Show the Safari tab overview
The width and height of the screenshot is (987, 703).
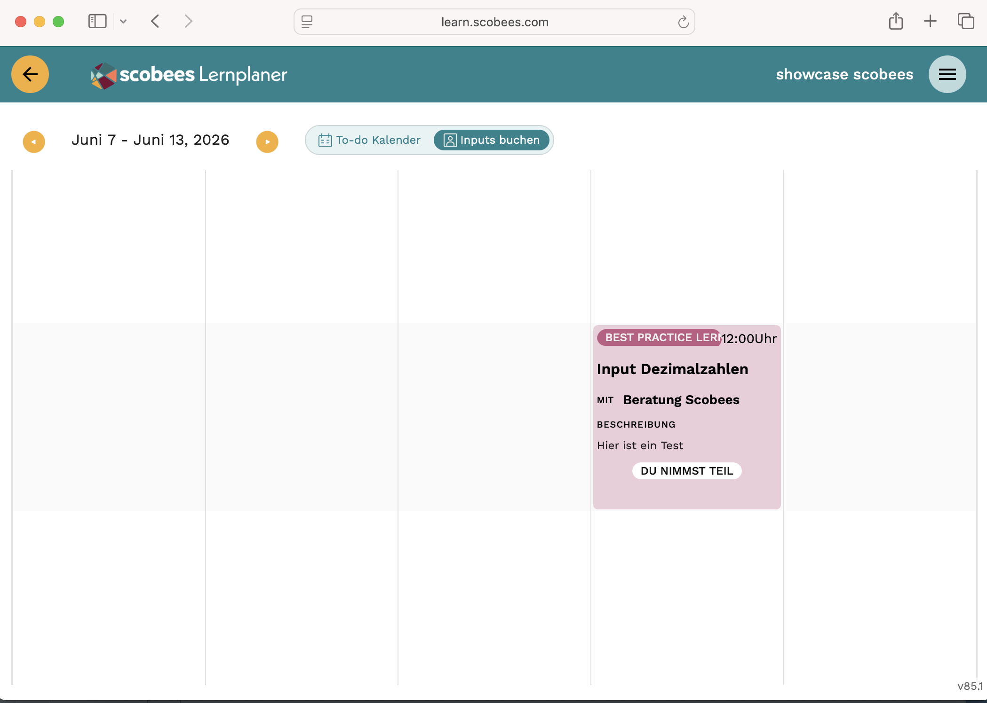click(x=966, y=21)
